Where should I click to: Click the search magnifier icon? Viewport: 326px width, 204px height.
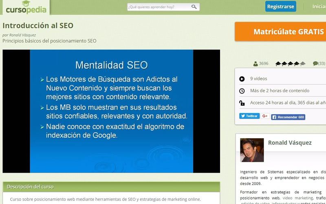coord(194,7)
